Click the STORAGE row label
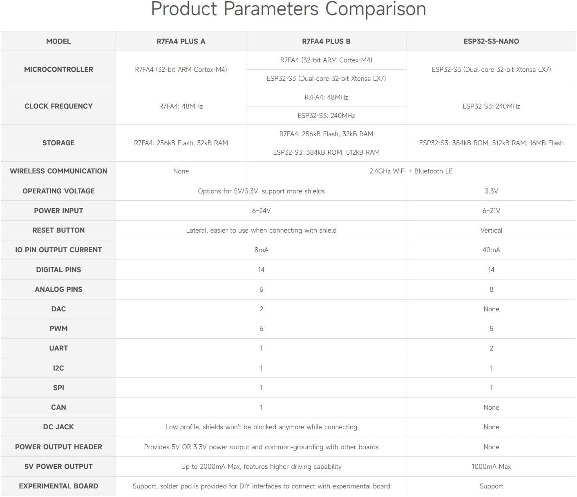Screen dimensions: 577x497 pos(58,143)
